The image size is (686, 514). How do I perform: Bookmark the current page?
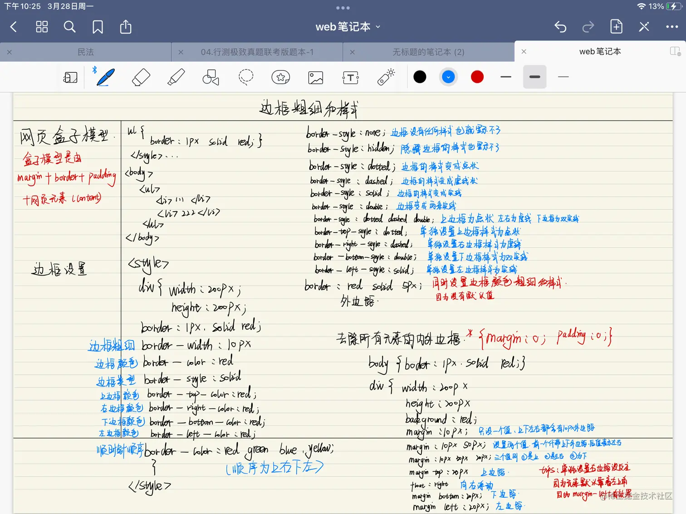(98, 27)
